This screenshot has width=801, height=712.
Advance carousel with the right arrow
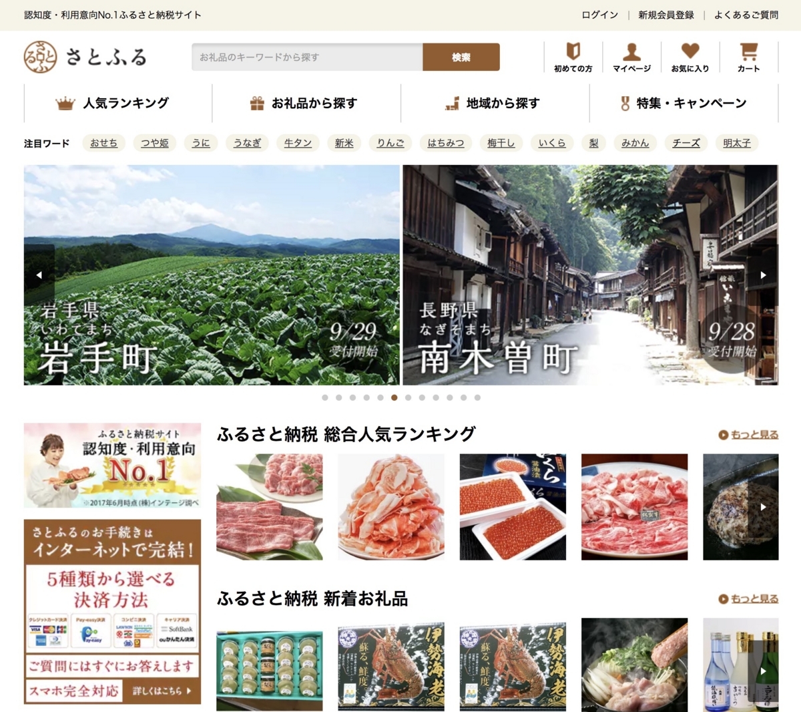[764, 274]
